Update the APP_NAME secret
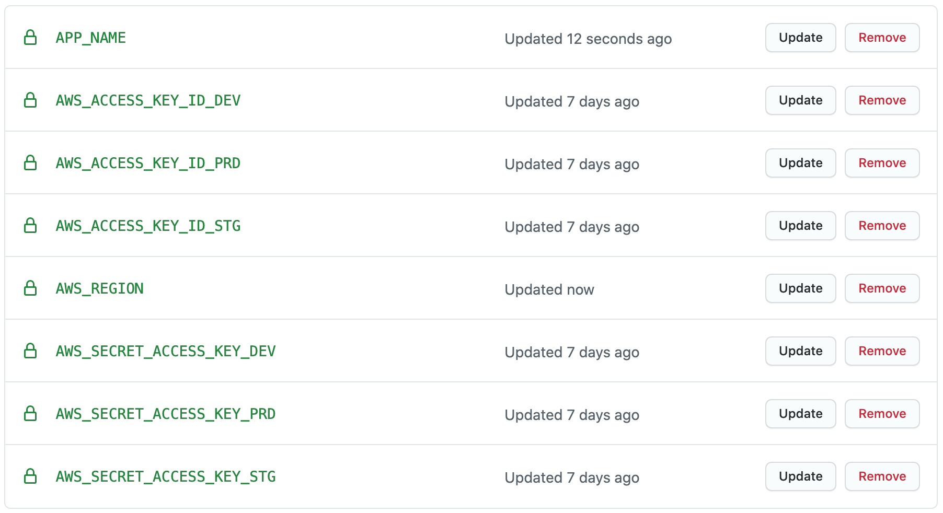943x513 pixels. (800, 38)
